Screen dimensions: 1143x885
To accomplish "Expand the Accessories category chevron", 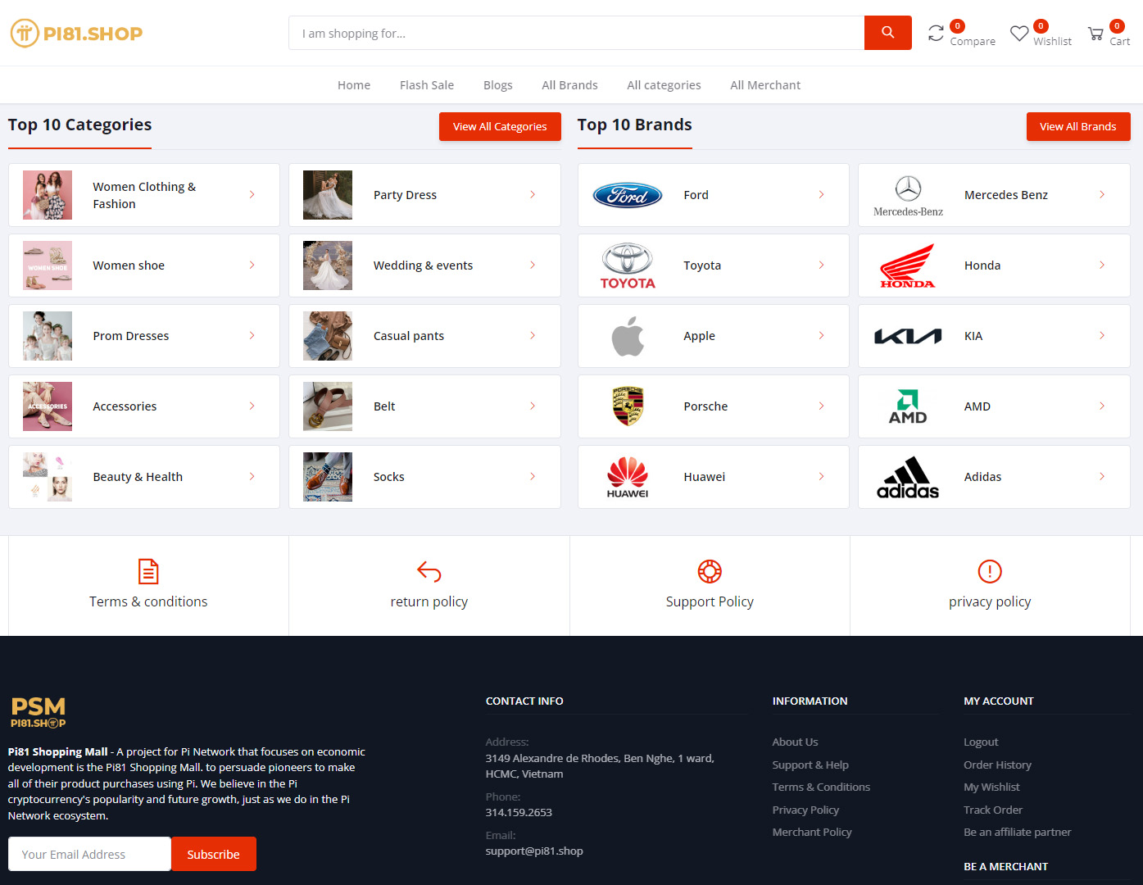I will click(252, 406).
